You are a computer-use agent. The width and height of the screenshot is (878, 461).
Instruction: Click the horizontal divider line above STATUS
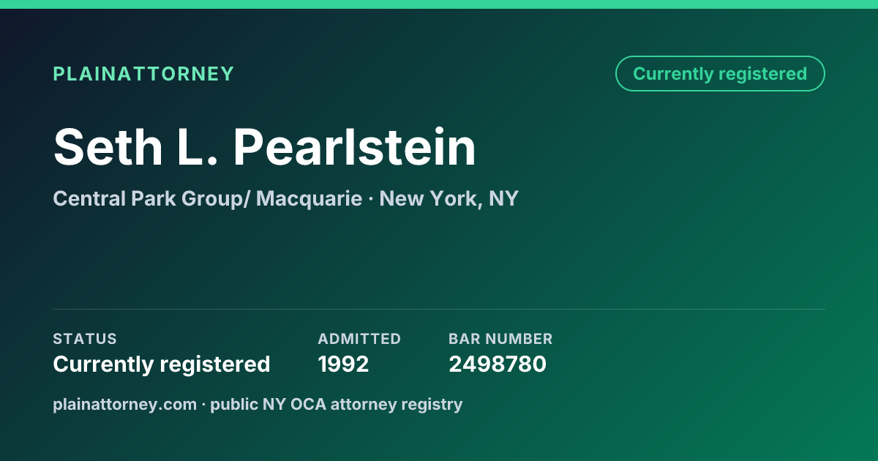pos(439,309)
